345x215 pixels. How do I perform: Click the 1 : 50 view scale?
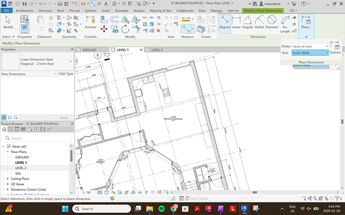tap(86, 193)
